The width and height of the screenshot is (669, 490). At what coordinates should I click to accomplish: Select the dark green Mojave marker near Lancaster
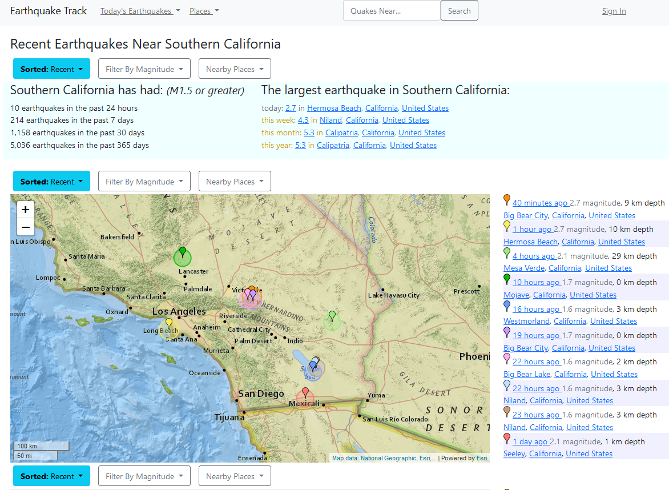(183, 252)
